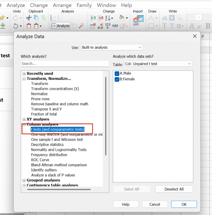Screen dimensions: 212x215
Task: Click the insert column right icon
Action: pyautogui.click(x=100, y=18)
